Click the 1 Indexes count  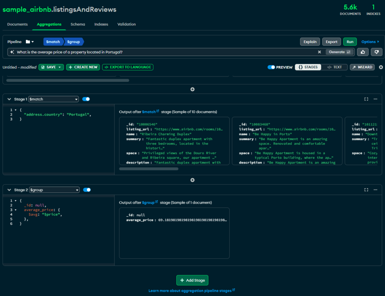373,10
